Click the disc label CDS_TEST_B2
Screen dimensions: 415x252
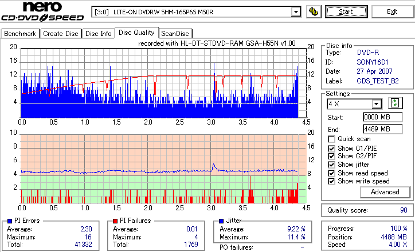tap(377, 81)
